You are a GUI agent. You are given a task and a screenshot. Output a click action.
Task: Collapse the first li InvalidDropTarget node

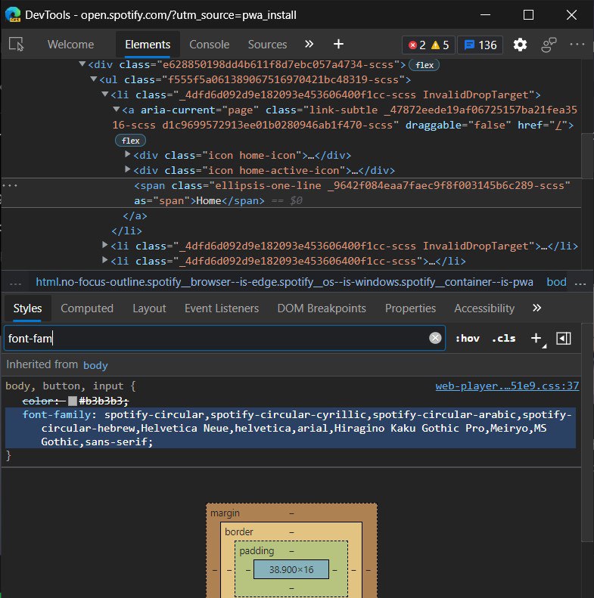105,95
